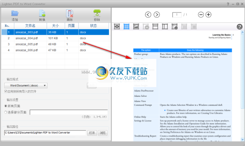Click the 文件名 column header
Image resolution: width=245 pixels, height=146 pixels.
click(x=30, y=26)
